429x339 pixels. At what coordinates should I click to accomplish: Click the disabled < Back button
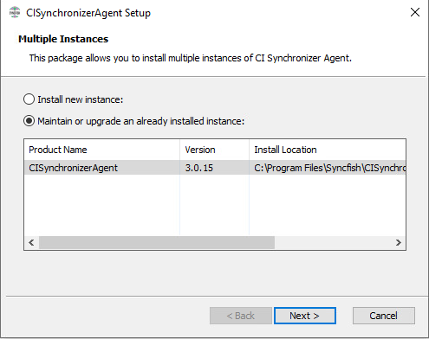(241, 316)
